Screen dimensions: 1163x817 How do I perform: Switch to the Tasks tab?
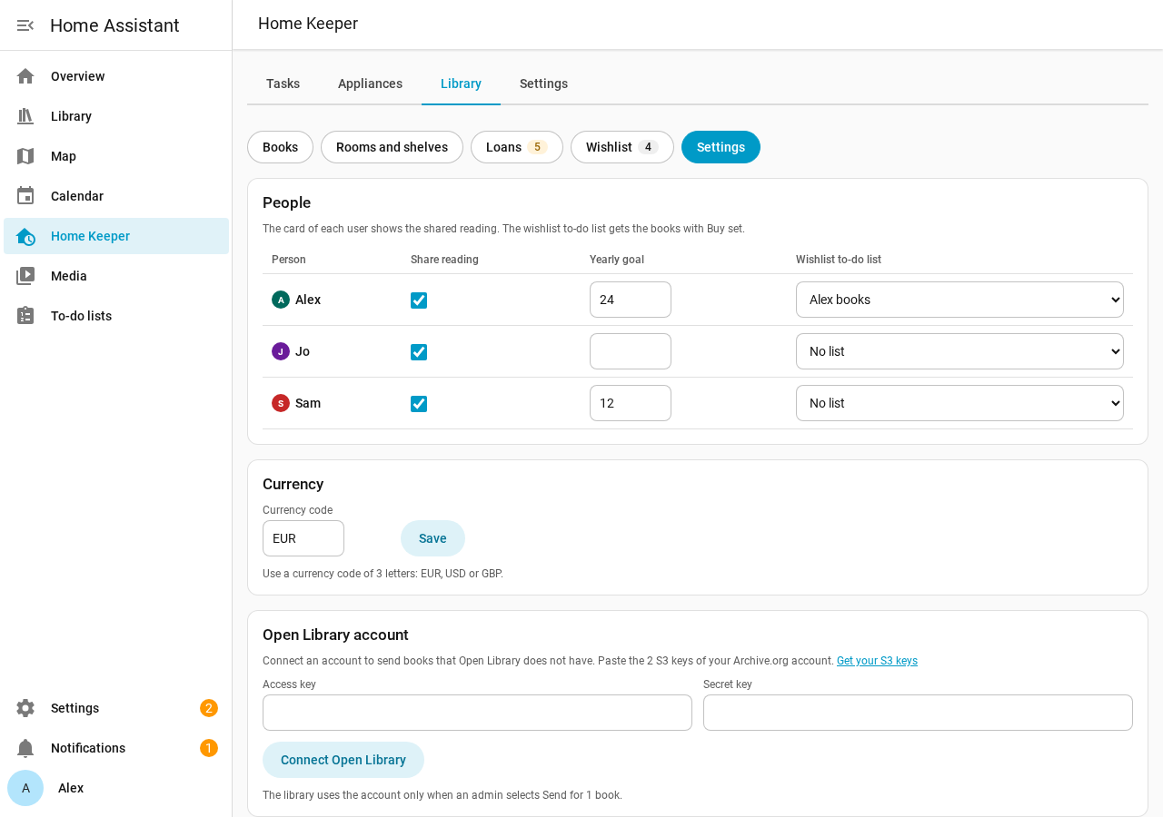click(283, 84)
